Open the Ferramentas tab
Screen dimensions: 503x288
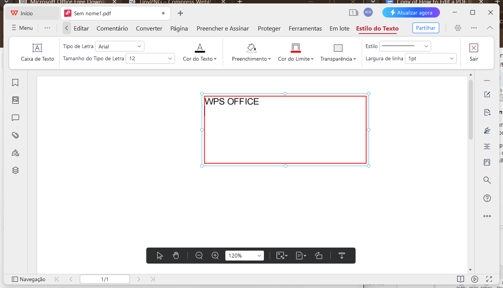pos(305,28)
